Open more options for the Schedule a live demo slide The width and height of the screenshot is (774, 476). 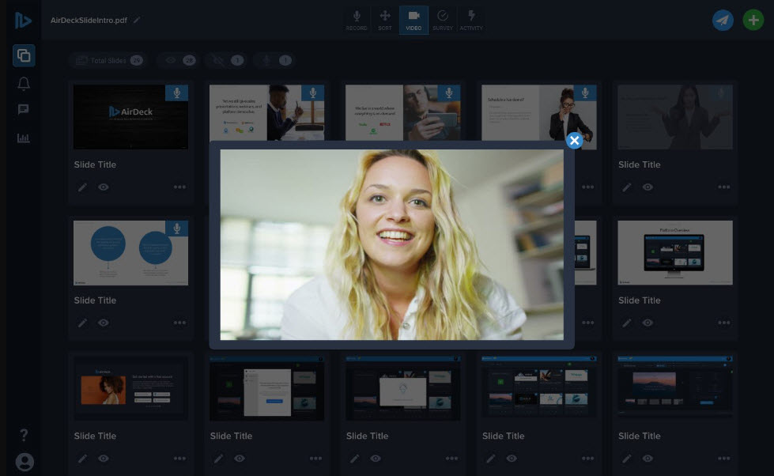588,187
